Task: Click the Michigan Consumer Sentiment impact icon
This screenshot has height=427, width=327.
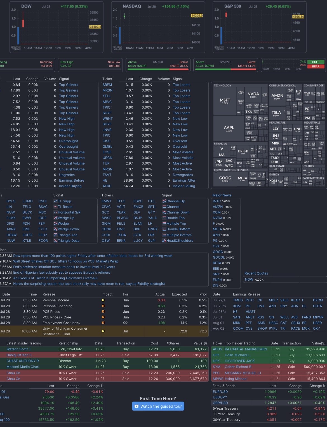Action: coord(103,331)
